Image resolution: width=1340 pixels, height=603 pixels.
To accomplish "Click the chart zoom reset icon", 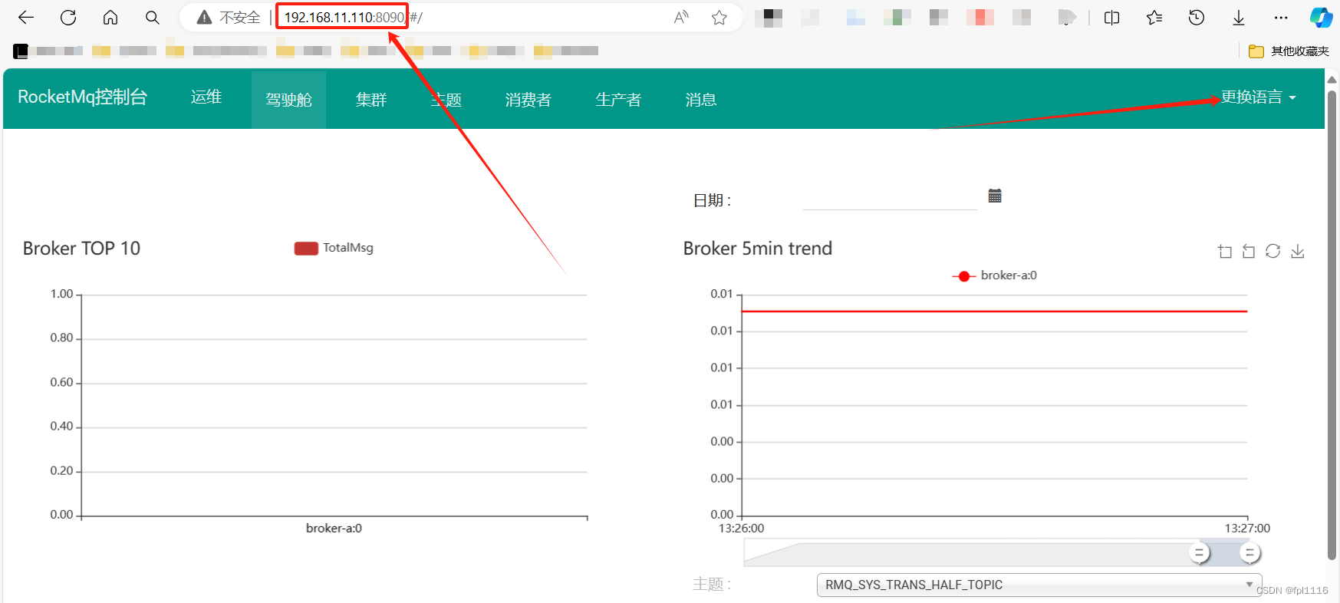I will (x=1249, y=252).
